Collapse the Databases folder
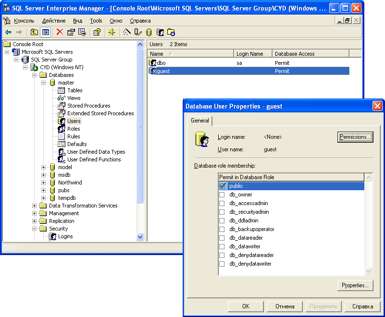385x317 pixels. pyautogui.click(x=35, y=75)
